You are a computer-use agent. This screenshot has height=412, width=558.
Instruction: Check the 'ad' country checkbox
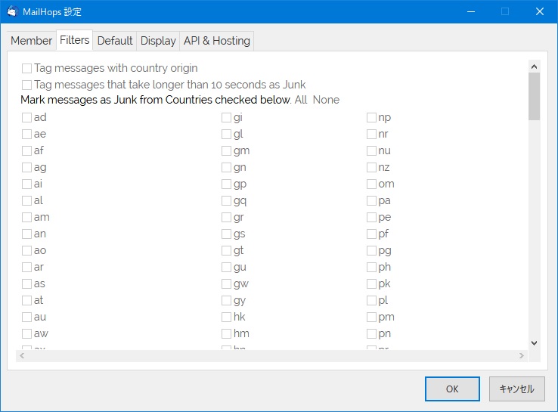point(27,117)
